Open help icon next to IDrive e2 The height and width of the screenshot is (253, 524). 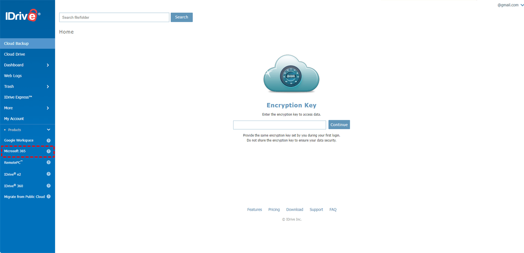[48, 174]
